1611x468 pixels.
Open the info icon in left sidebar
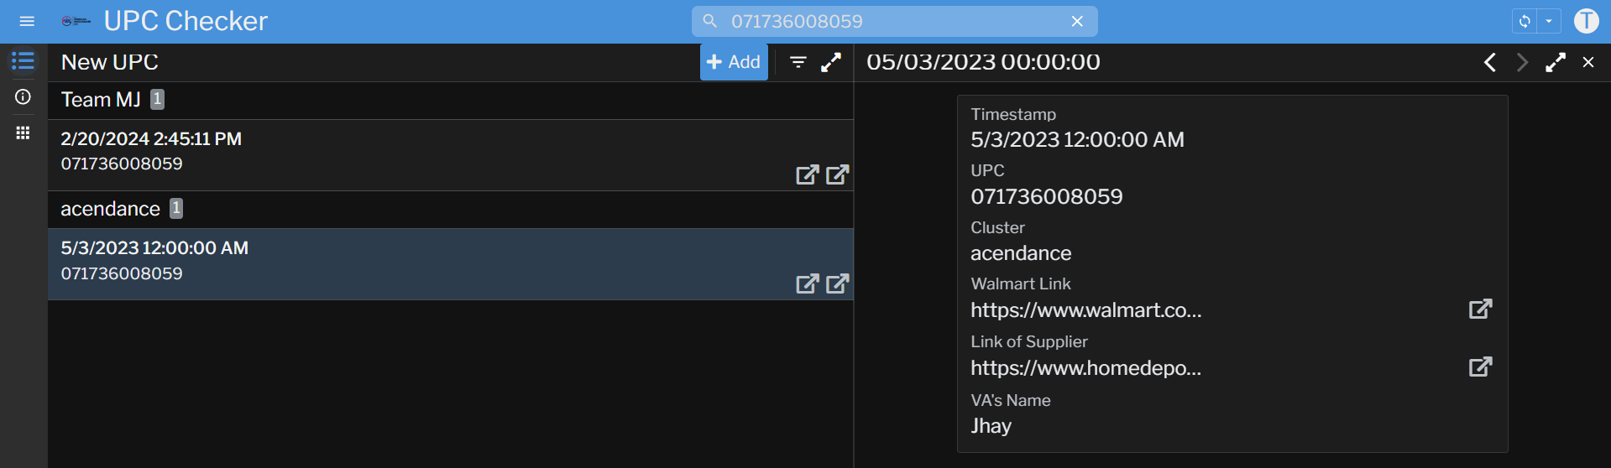[x=23, y=97]
